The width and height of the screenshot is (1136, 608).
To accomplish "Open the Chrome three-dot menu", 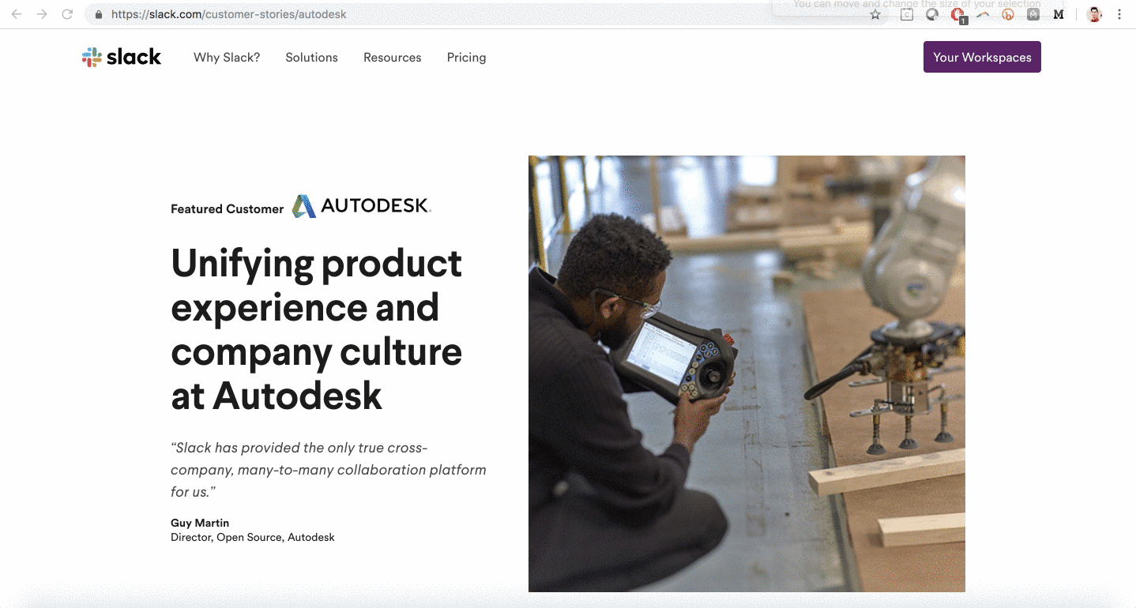I will pos(1119,14).
